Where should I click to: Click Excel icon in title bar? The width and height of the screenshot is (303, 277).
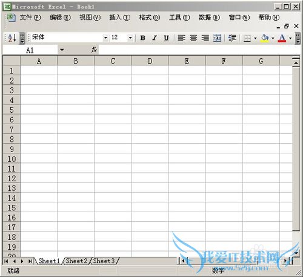coord(7,7)
